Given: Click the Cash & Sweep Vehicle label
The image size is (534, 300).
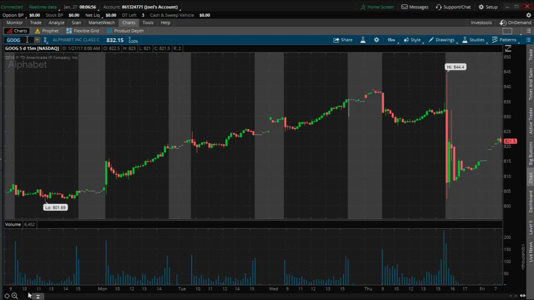Looking at the screenshot, I should 172,15.
